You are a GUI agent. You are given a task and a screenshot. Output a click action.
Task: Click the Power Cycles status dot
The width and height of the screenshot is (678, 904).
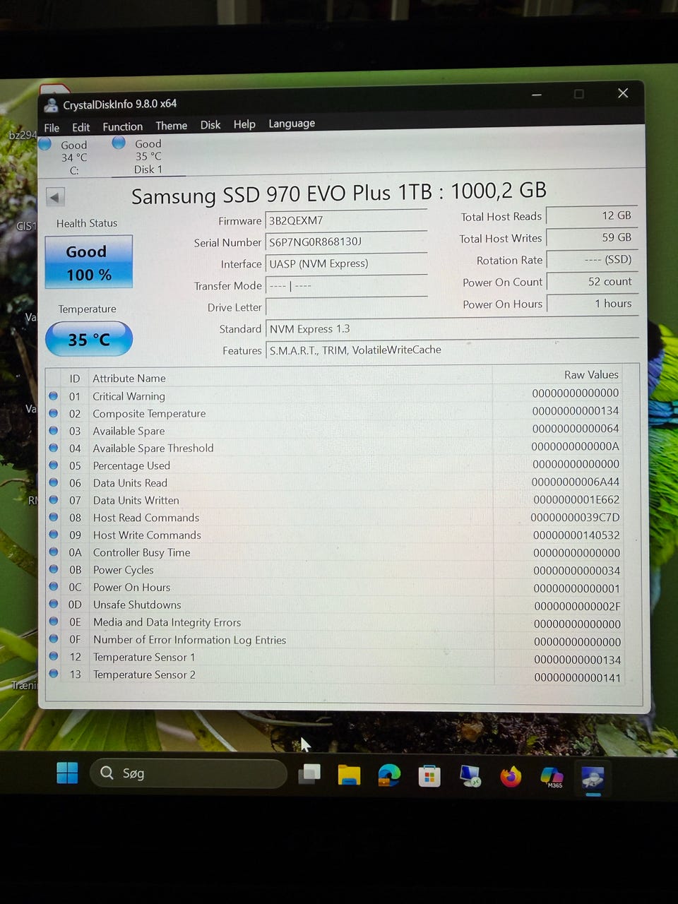point(54,569)
